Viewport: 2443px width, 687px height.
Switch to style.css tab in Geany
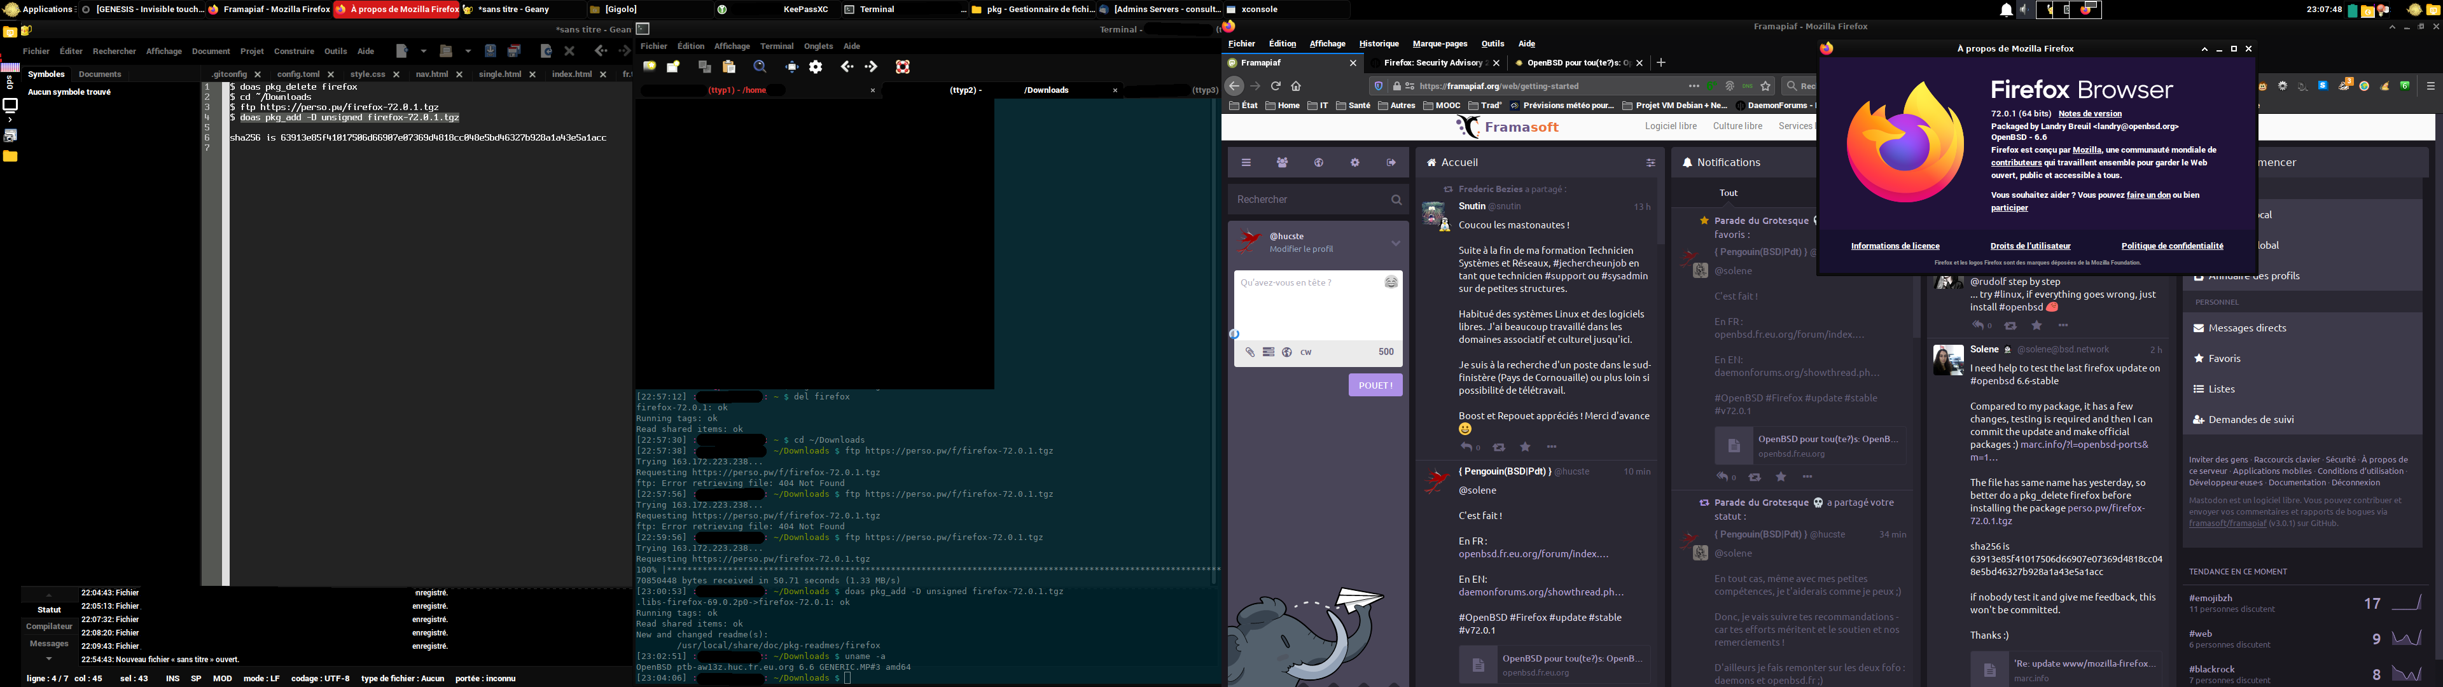368,74
